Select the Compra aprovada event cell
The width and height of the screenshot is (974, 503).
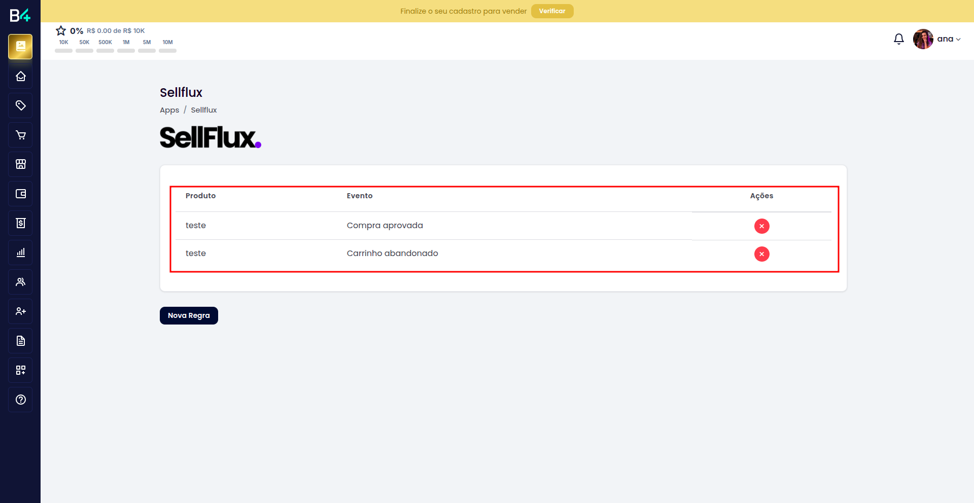coord(385,226)
